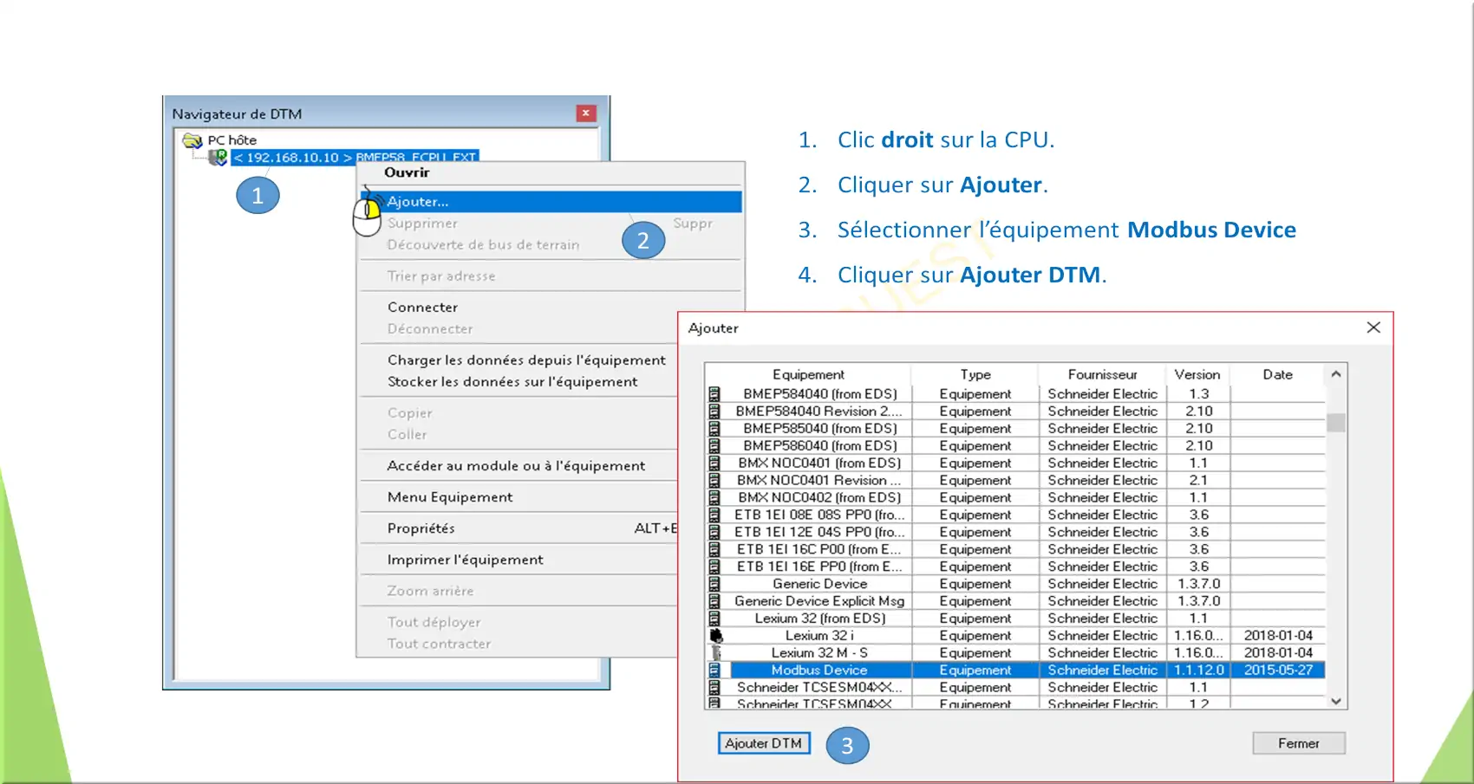This screenshot has height=784, width=1474.
Task: Select the Lexium 32 M - S row name
Action: (x=819, y=652)
